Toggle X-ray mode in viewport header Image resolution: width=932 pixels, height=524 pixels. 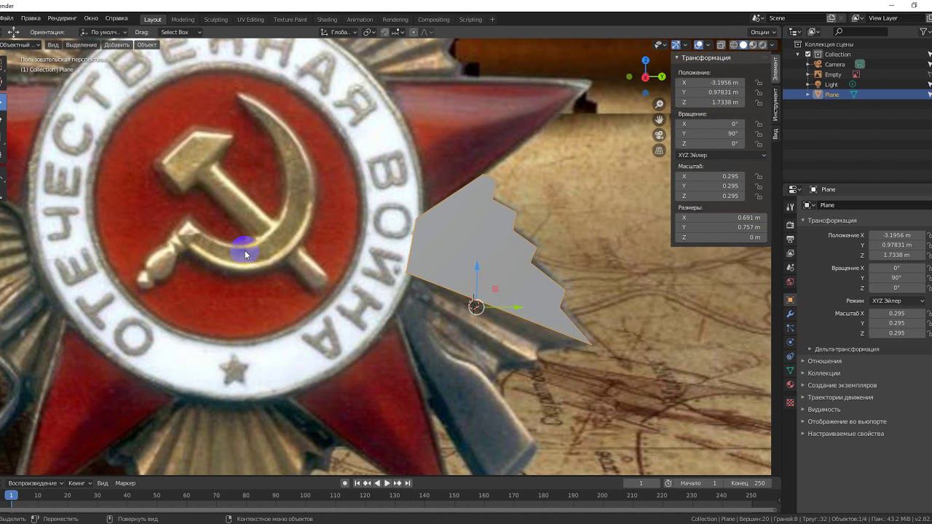(721, 45)
